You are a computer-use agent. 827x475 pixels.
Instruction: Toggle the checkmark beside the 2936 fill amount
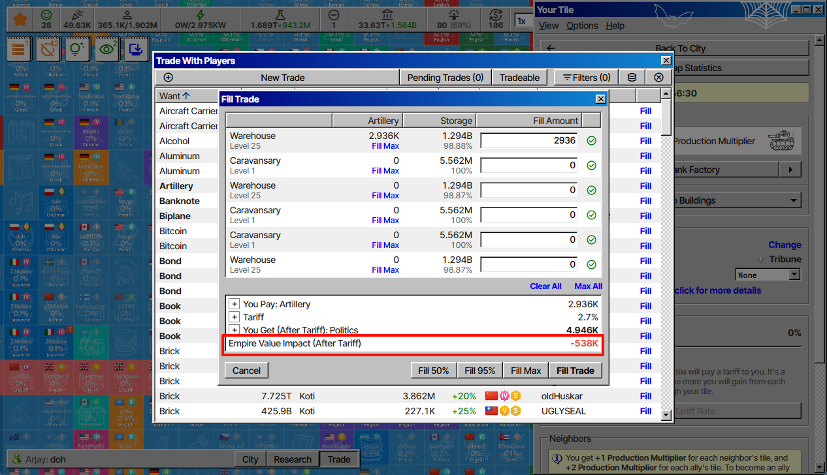(591, 140)
